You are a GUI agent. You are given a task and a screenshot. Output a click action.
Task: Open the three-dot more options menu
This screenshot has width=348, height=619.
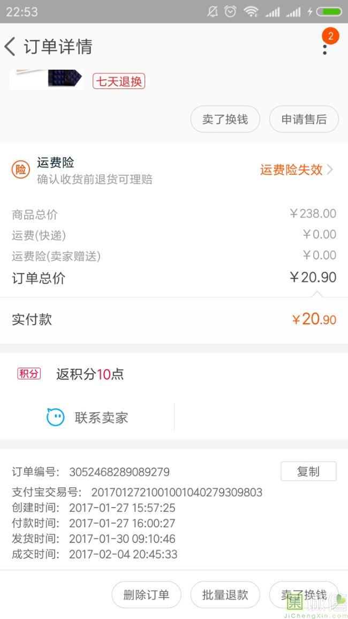tap(324, 49)
